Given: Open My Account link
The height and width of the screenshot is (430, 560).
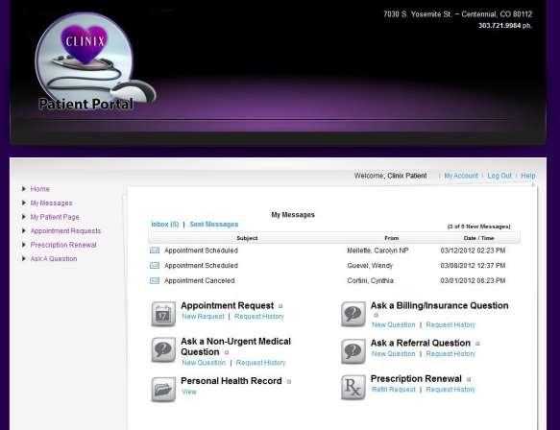Looking at the screenshot, I should coord(461,176).
